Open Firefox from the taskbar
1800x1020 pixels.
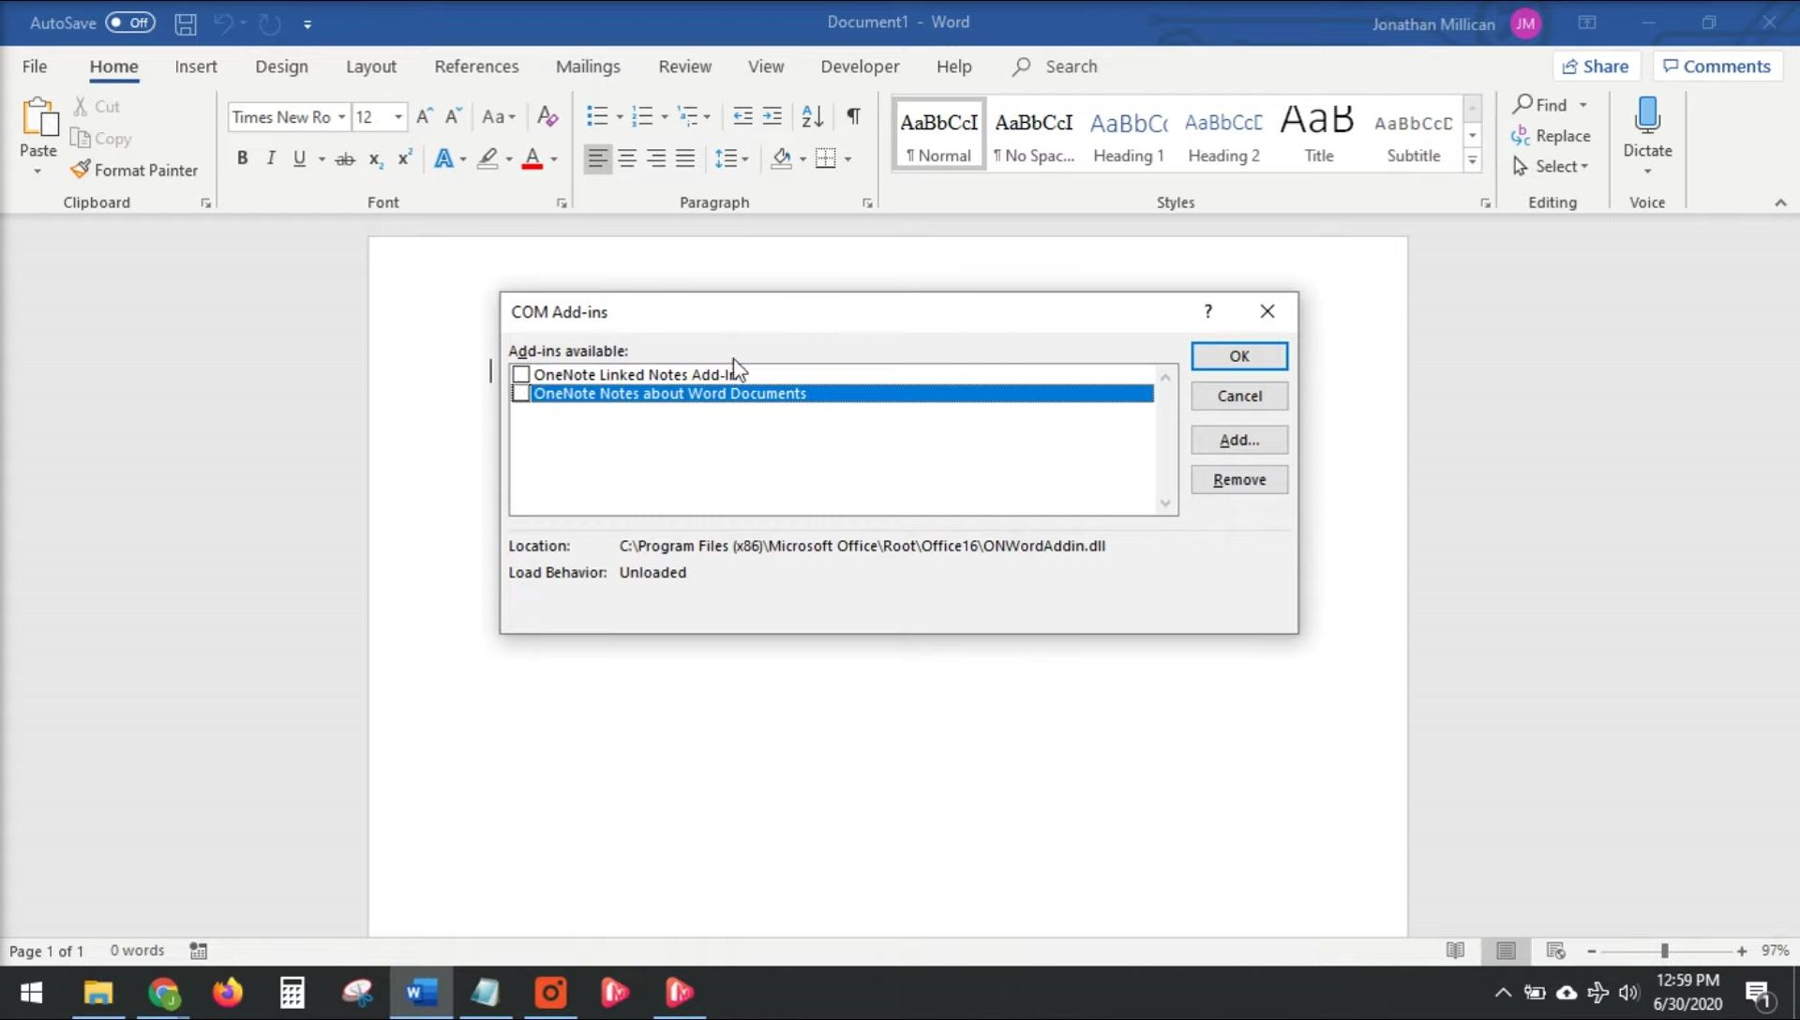coord(227,992)
